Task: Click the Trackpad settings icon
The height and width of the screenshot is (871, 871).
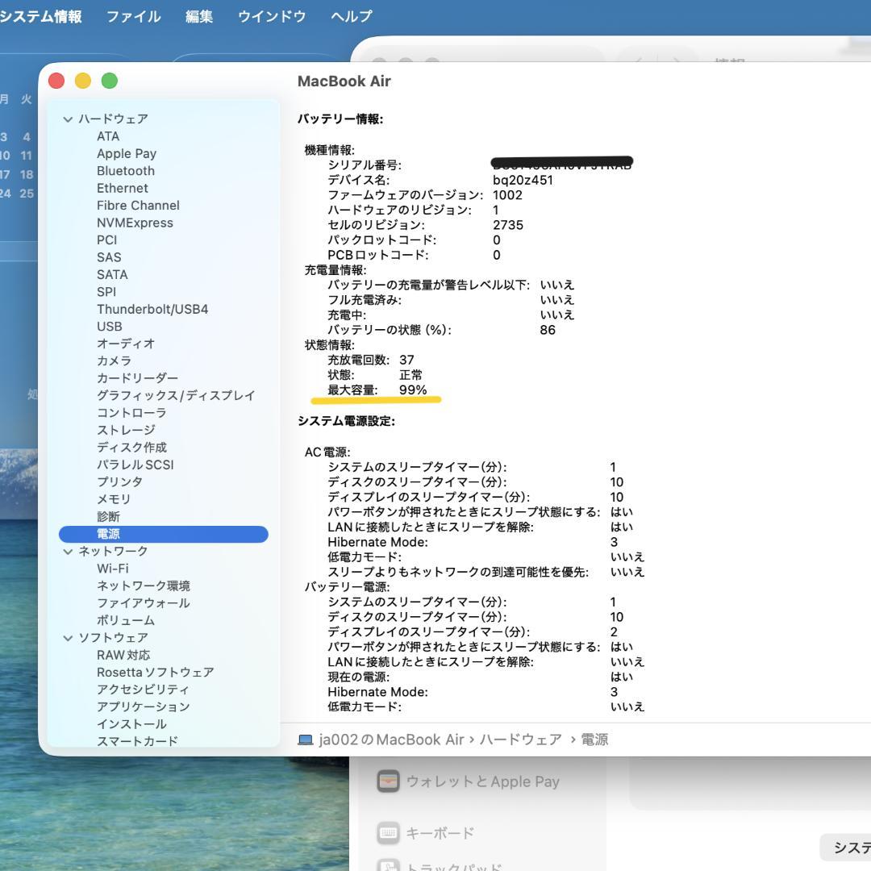Action: click(x=389, y=866)
